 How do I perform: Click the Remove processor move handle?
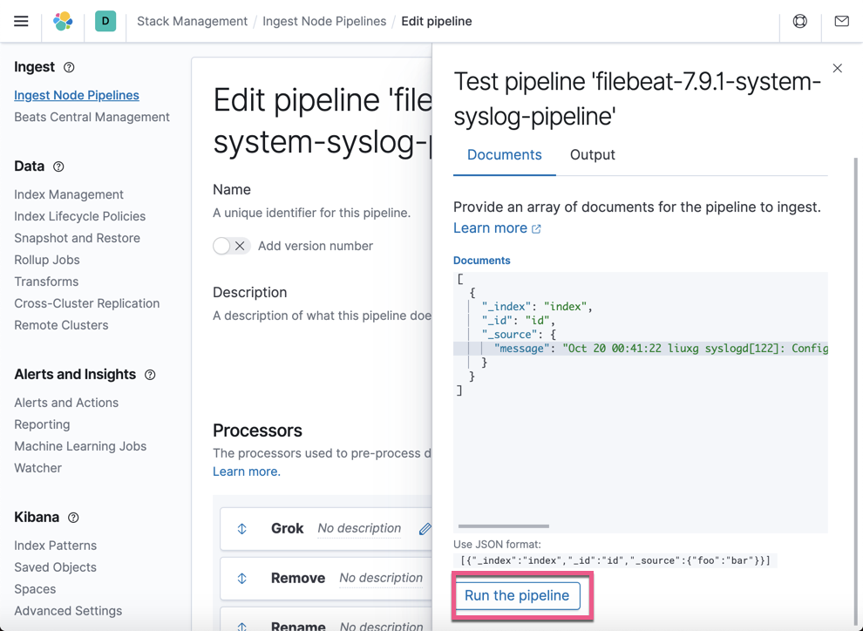(241, 578)
